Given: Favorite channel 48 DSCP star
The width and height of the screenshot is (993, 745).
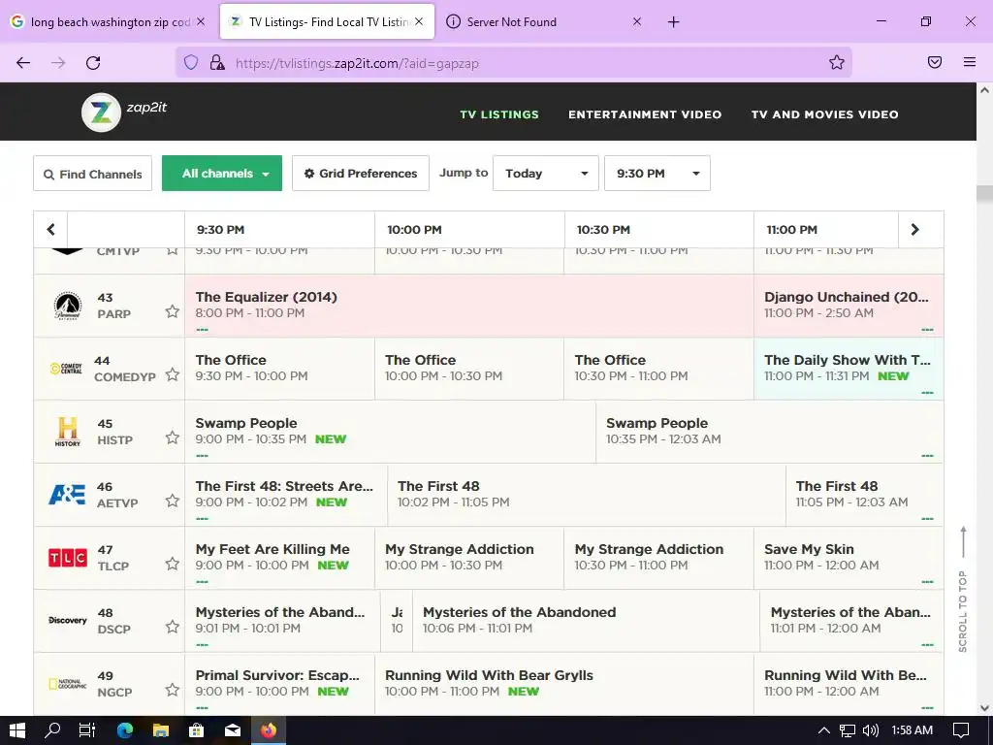Looking at the screenshot, I should pos(173,627).
